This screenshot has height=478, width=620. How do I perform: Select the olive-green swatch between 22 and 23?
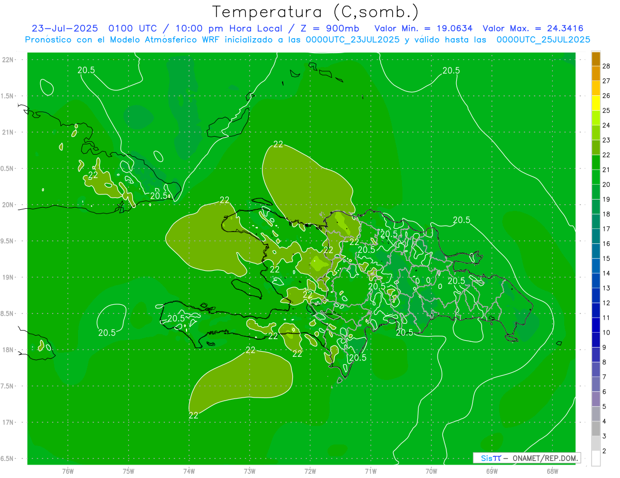(x=596, y=147)
